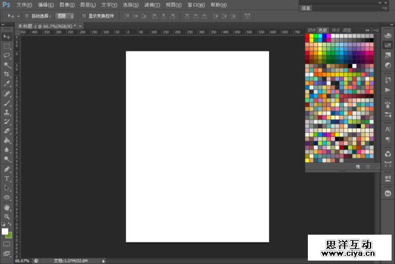
Task: Click the trash icon in Swatches panel
Action: pyautogui.click(x=368, y=167)
